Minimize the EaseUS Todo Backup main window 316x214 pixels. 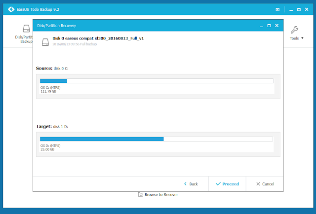click(x=291, y=10)
